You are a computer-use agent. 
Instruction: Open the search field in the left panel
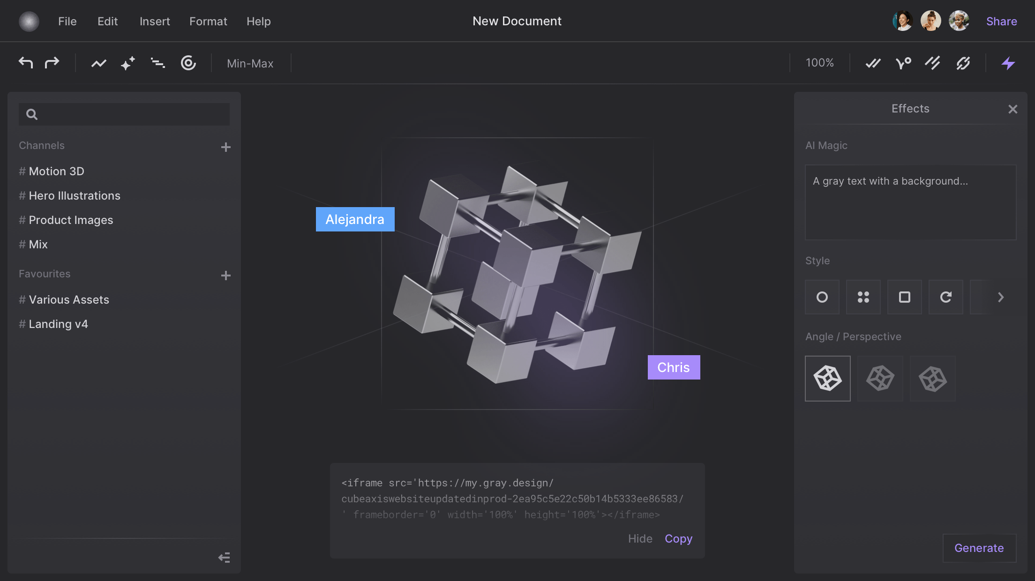pos(124,114)
